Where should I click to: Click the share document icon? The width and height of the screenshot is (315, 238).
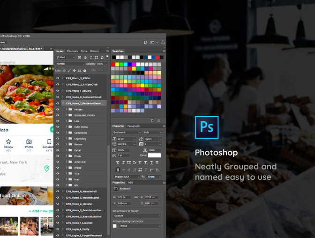click(x=163, y=42)
